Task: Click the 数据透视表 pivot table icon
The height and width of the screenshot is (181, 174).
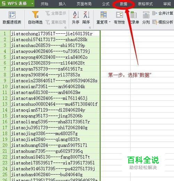Action: (x=12, y=15)
